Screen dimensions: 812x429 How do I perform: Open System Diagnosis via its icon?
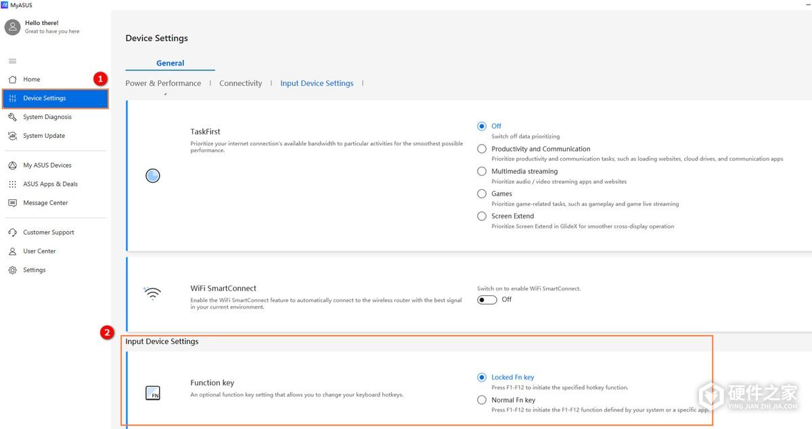[x=12, y=117]
